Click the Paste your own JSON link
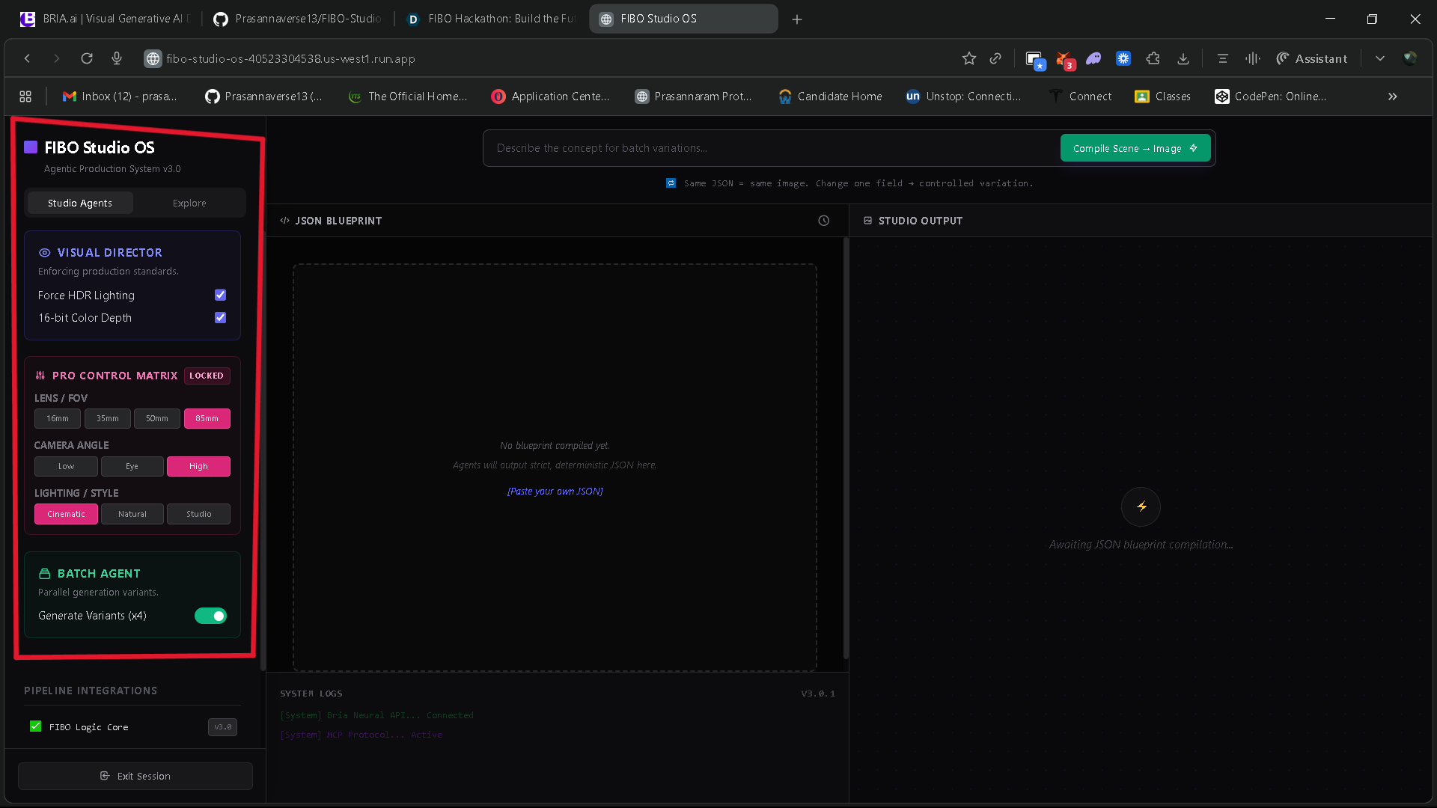Screen dimensions: 1437x808 pos(555,492)
